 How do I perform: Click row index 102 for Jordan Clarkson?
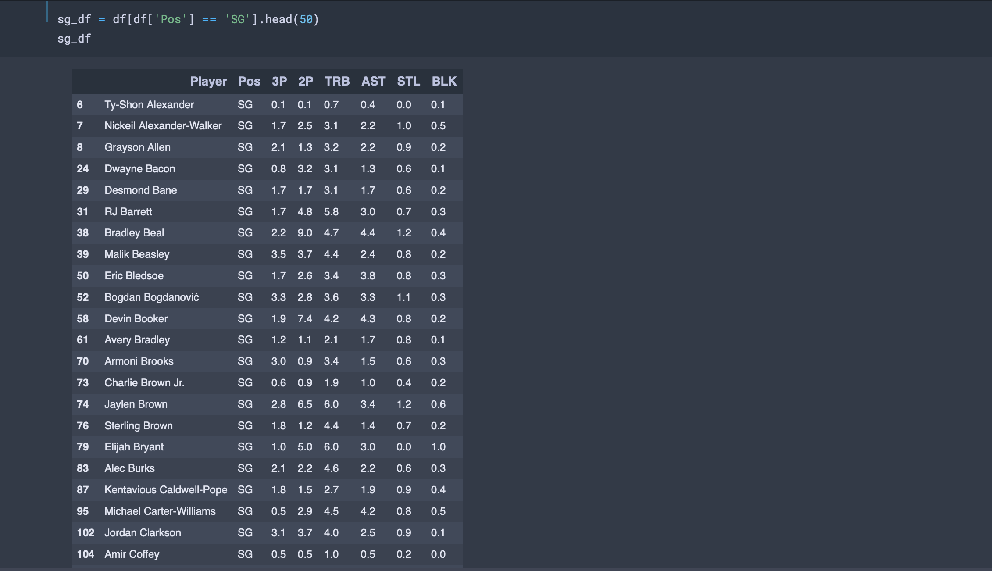[x=86, y=533]
